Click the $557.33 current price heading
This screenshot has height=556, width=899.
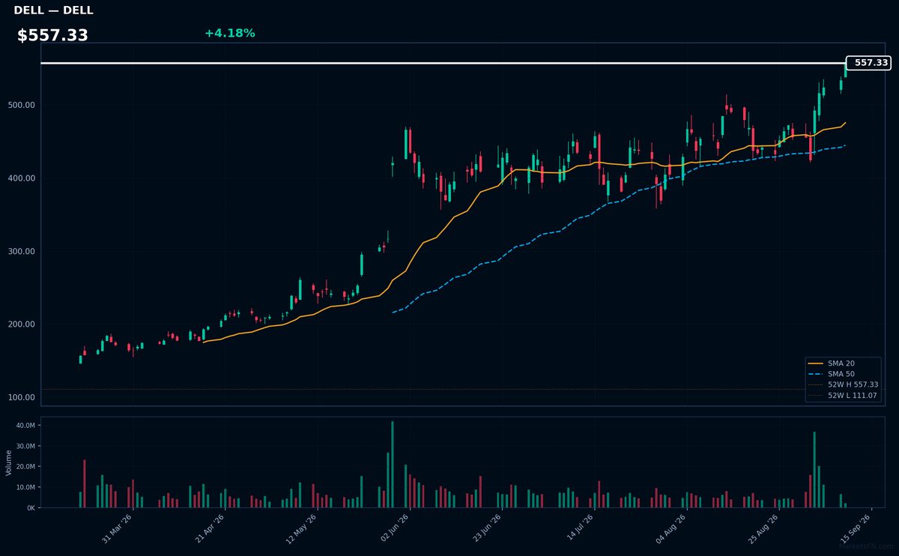[x=52, y=35]
